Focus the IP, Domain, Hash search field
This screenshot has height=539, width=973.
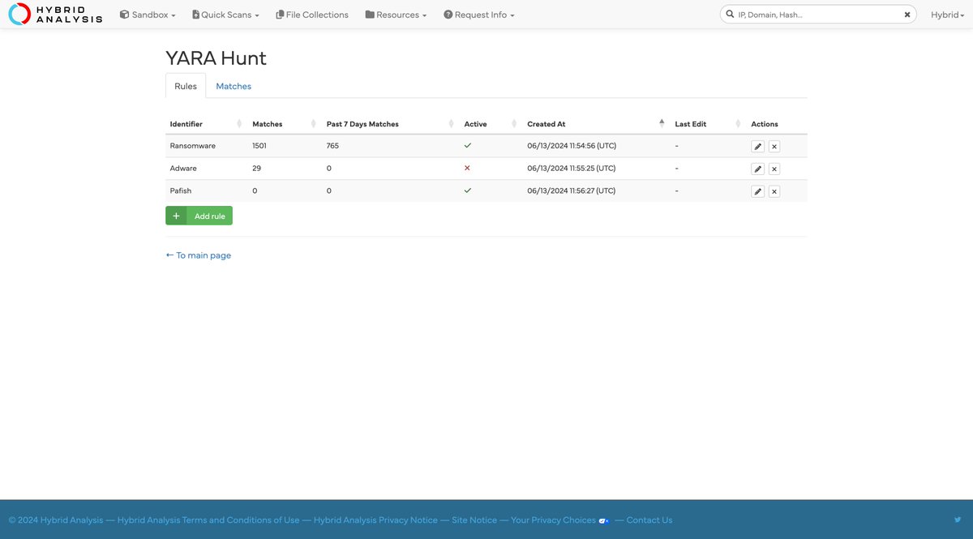[x=817, y=15]
